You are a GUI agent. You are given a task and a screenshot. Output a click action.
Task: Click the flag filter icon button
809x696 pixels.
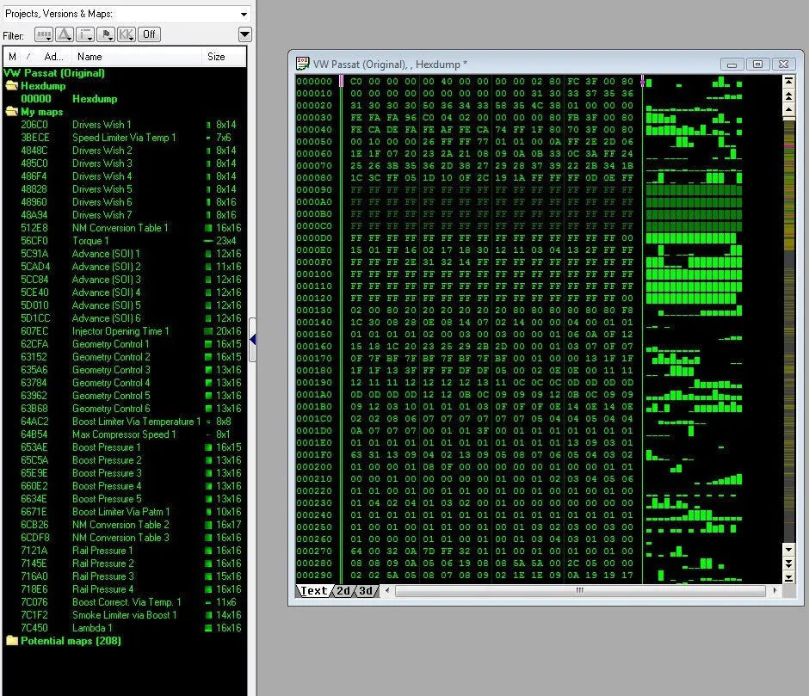(106, 34)
